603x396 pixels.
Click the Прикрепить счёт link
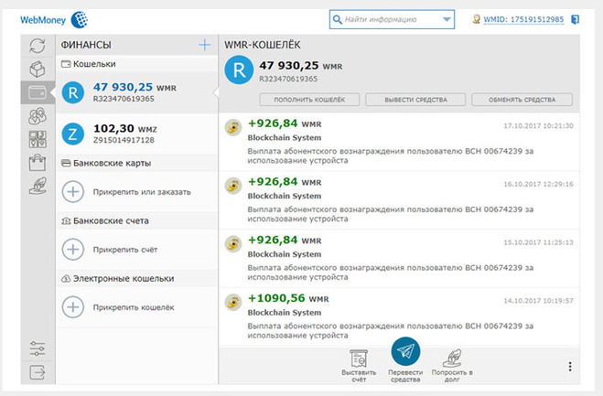tap(125, 250)
